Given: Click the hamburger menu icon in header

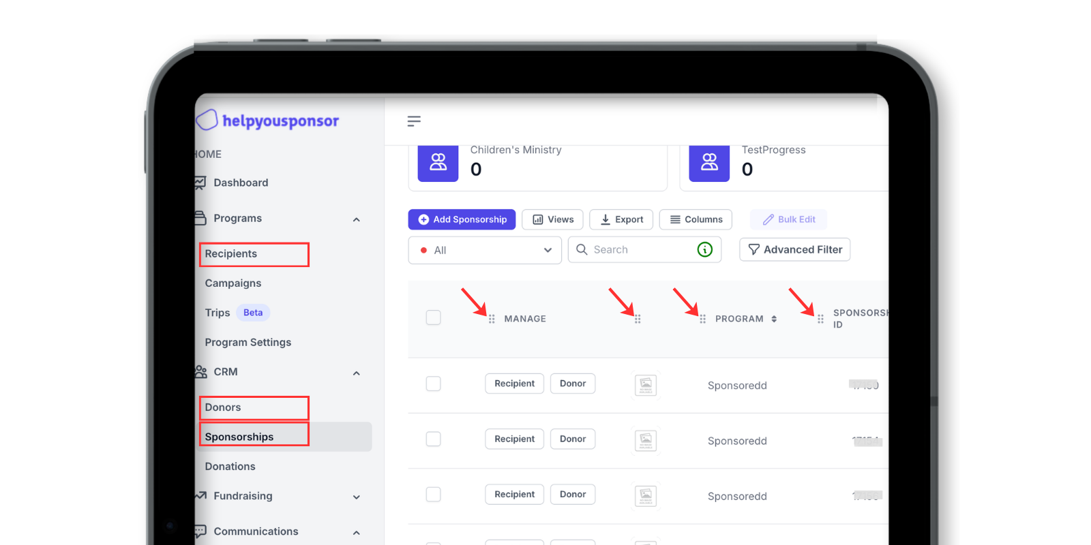Looking at the screenshot, I should tap(414, 121).
